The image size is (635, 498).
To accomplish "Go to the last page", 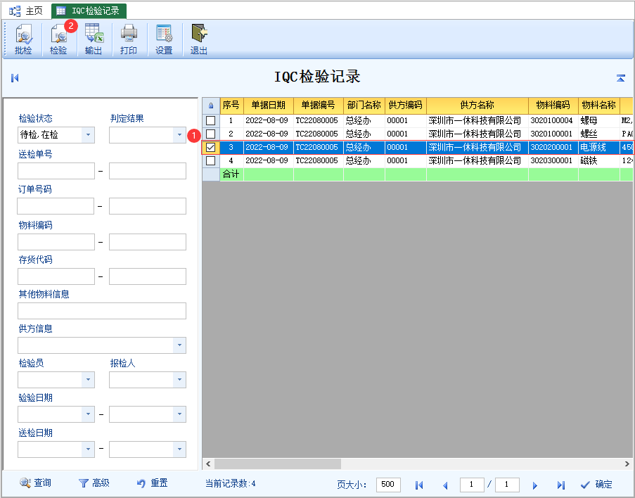I will click(x=561, y=485).
